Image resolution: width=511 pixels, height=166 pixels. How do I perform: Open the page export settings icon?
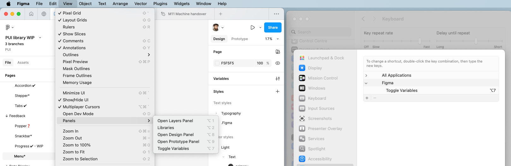pos(278,52)
